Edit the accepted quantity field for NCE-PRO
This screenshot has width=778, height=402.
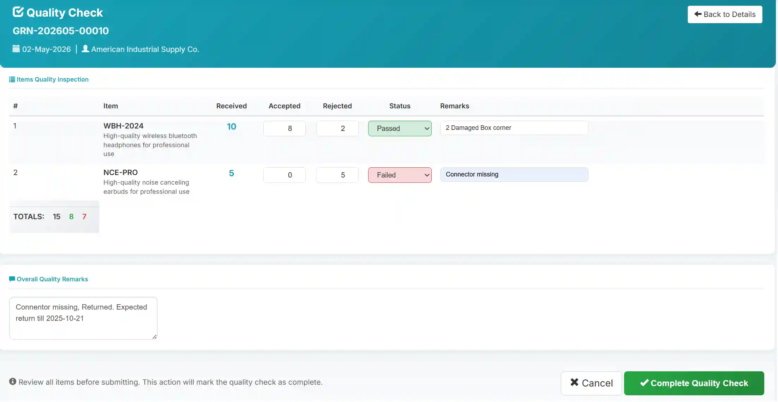pos(285,175)
